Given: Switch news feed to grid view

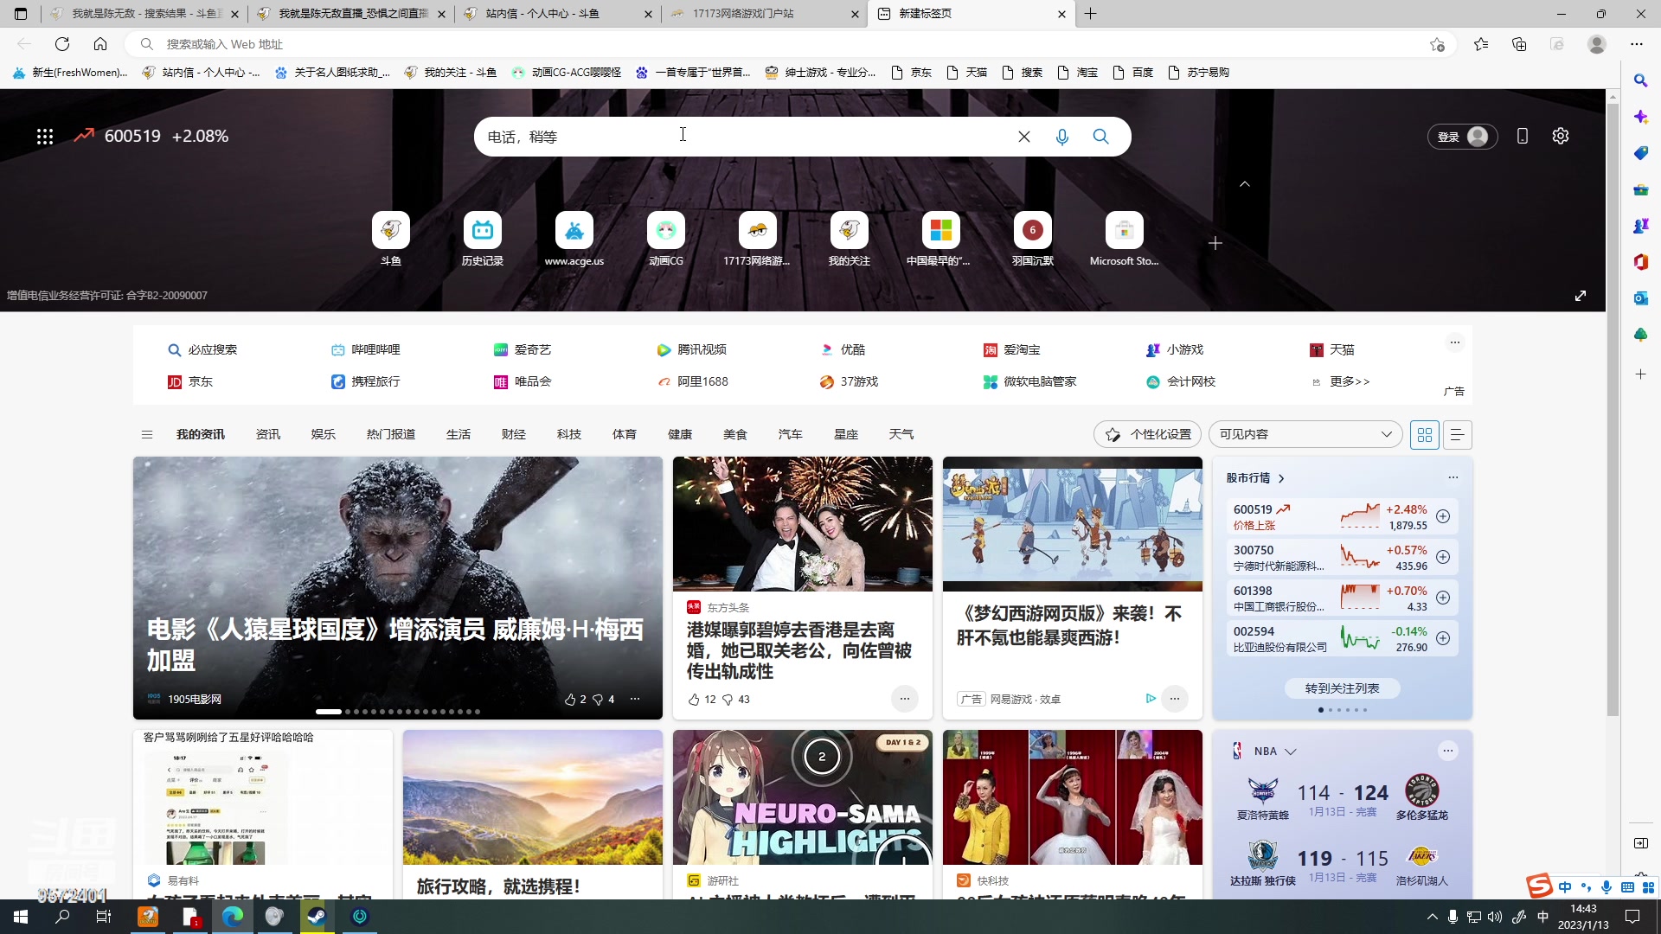Looking at the screenshot, I should tap(1425, 435).
